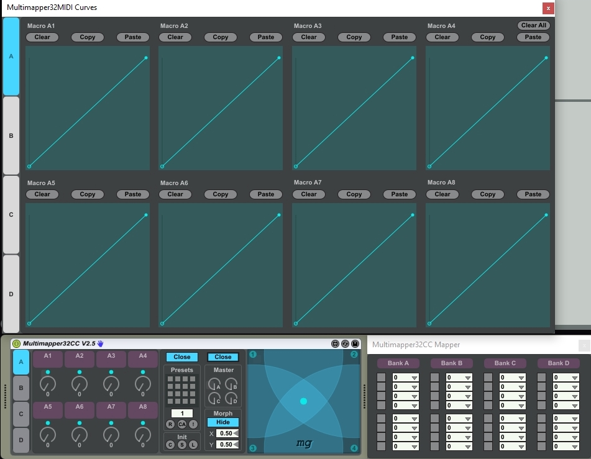Screen dimensions: 591x459
Task: Switch to bank B tab in Curves window
Action: point(11,135)
